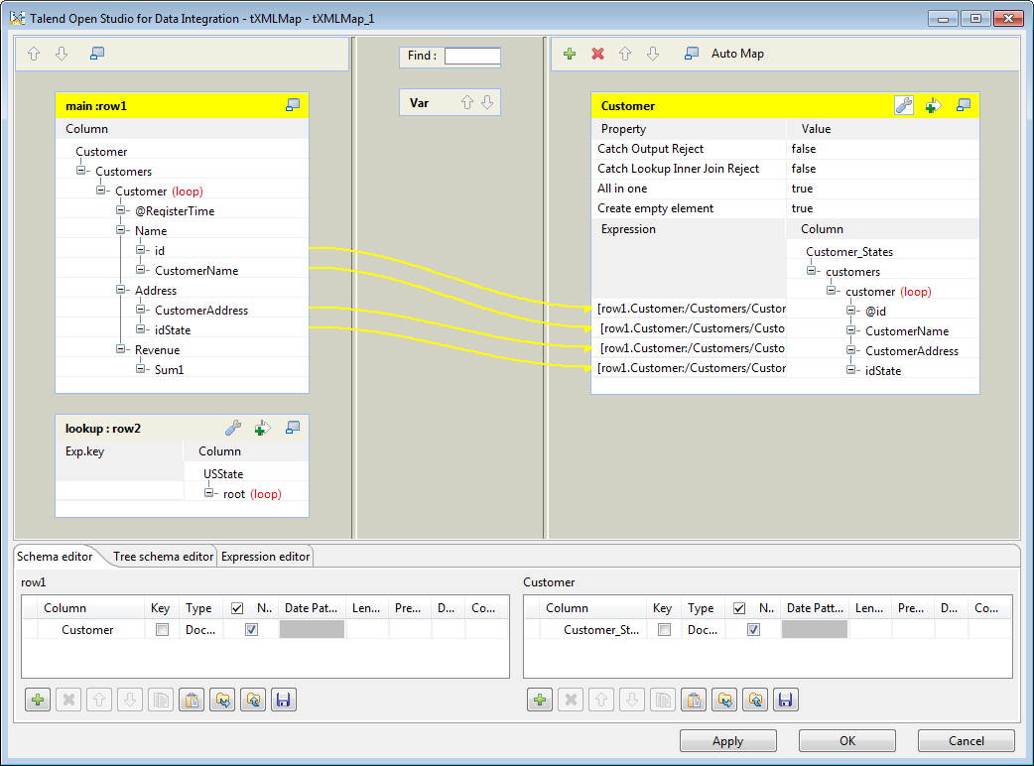Collapse the Customers tree node
1034x766 pixels.
pyautogui.click(x=80, y=171)
